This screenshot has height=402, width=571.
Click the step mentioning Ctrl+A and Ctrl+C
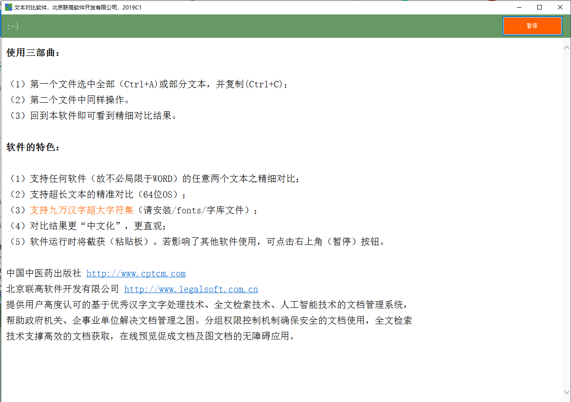tap(149, 84)
